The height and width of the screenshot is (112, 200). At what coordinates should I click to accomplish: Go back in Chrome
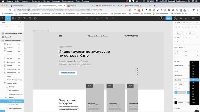[2, 10]
